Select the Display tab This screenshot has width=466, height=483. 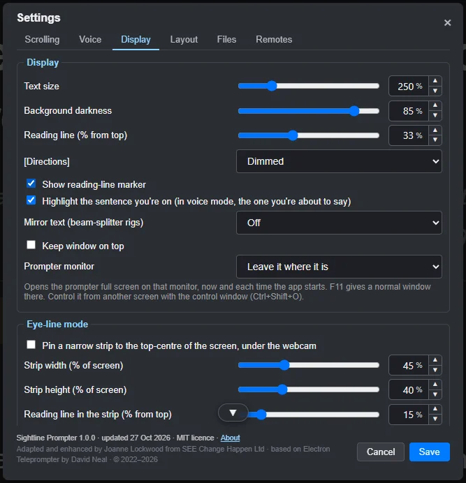(x=136, y=39)
